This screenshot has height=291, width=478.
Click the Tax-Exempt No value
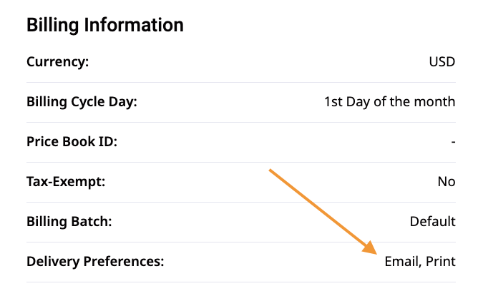[447, 182]
